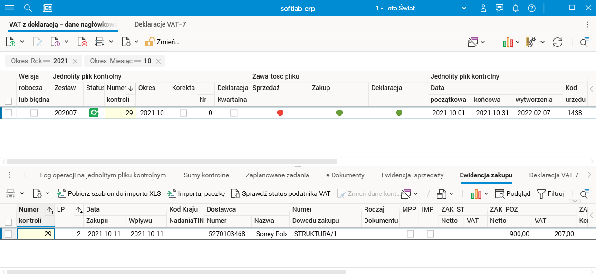Tick the MPP checkbox for STRUKTURA/1

coord(411,234)
